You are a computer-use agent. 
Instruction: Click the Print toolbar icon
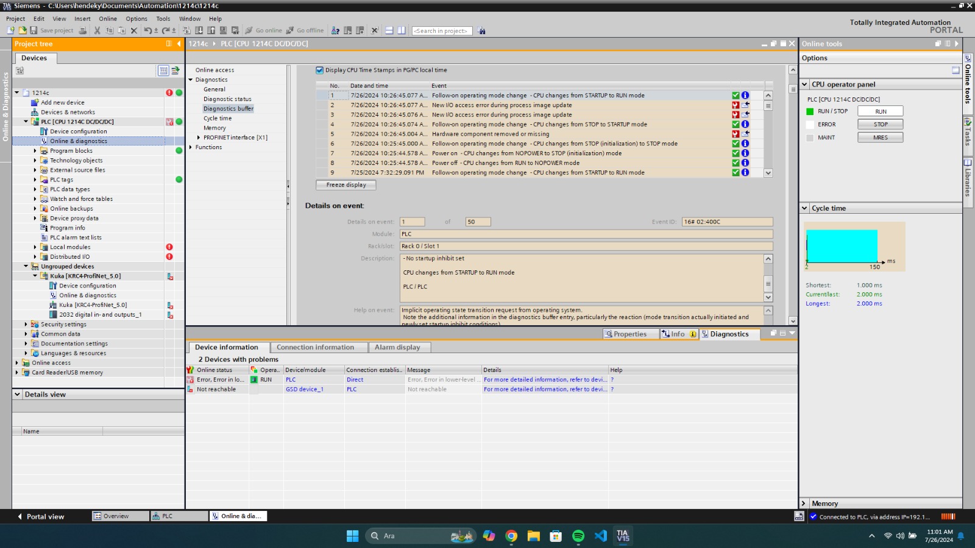click(x=83, y=30)
